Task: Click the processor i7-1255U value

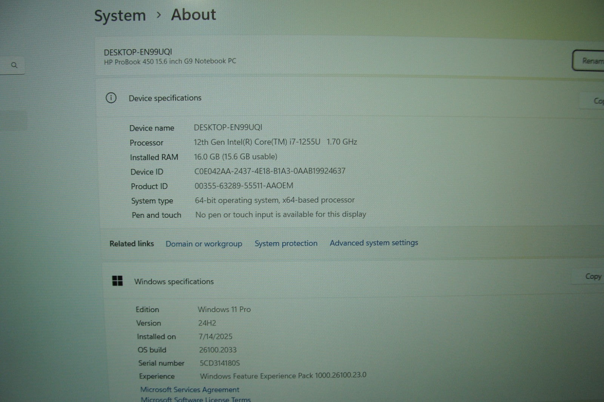Action: (x=275, y=142)
